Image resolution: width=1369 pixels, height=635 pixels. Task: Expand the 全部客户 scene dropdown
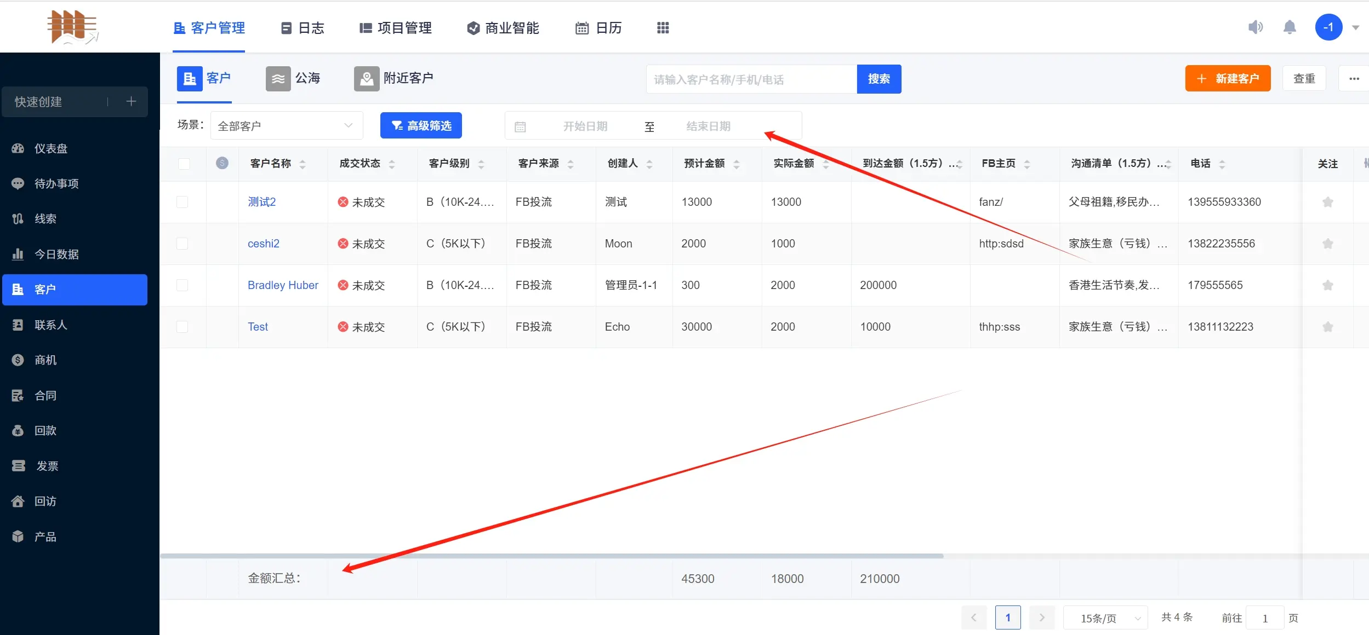(286, 126)
